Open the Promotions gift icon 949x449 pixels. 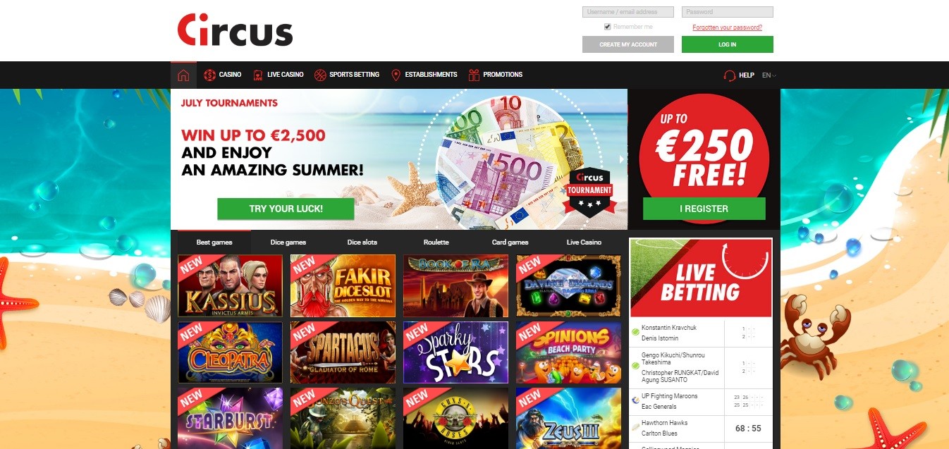(x=474, y=75)
